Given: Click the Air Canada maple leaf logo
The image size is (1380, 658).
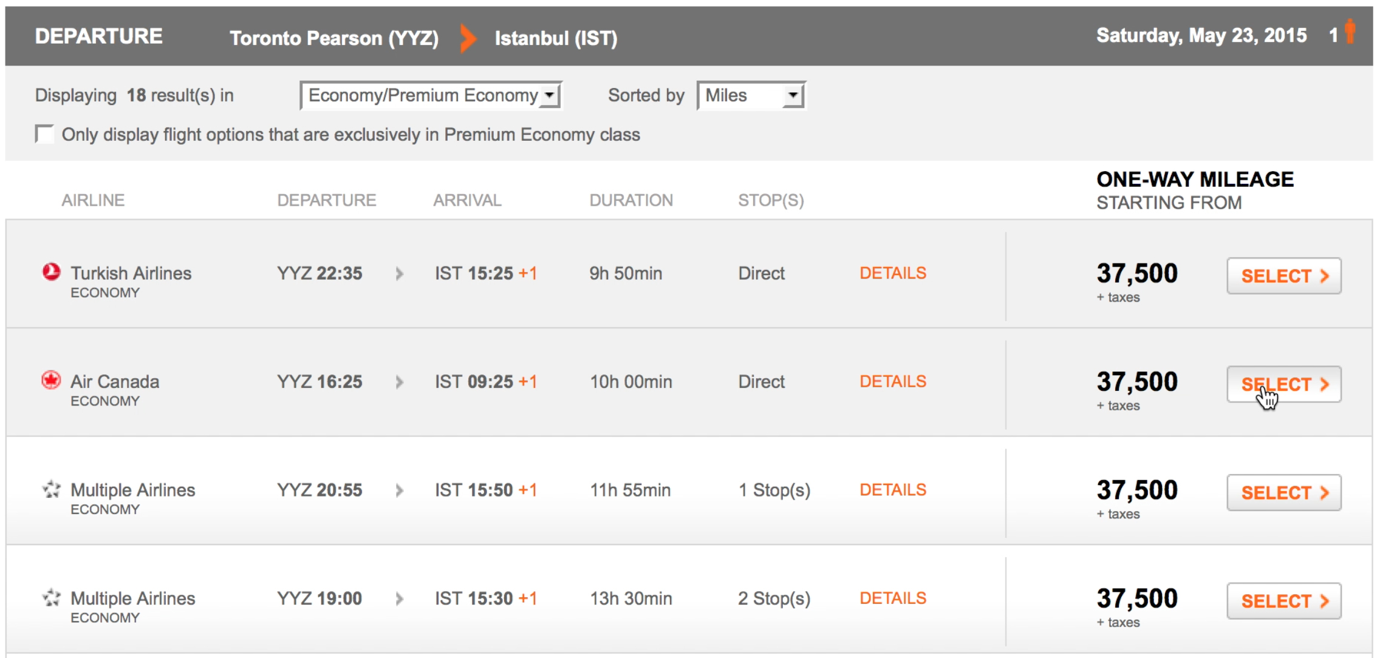Looking at the screenshot, I should pos(51,380).
